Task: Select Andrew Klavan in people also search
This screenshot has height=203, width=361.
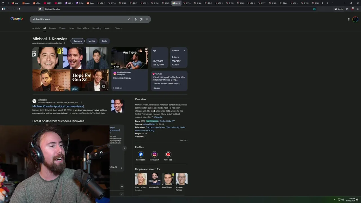Action: click(181, 182)
